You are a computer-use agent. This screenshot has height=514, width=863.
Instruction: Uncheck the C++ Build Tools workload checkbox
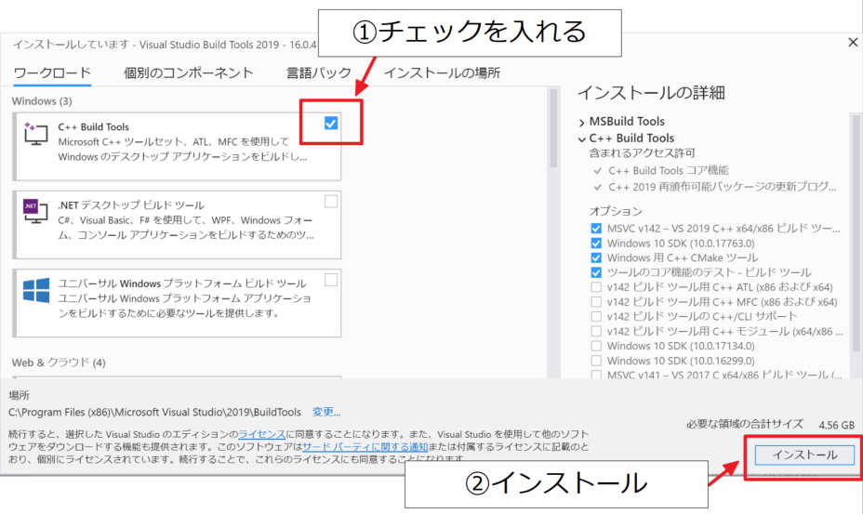(331, 123)
